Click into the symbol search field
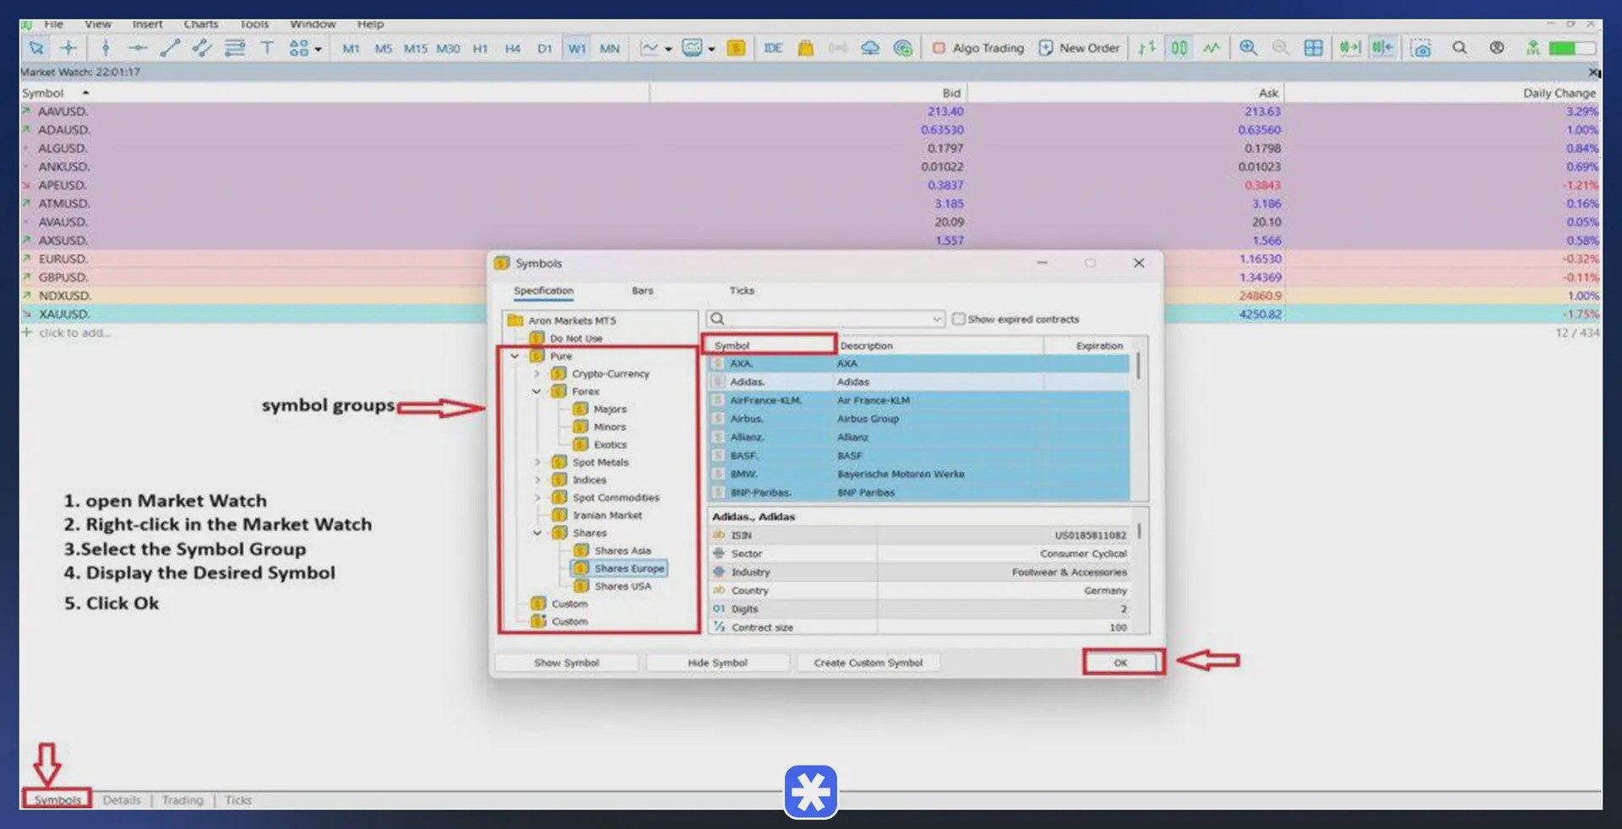The width and height of the screenshot is (1622, 829). (826, 319)
